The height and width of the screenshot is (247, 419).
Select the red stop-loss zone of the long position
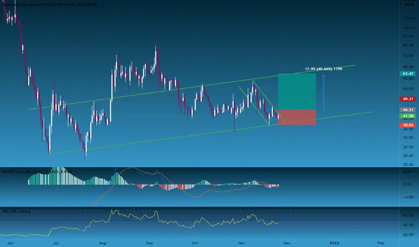click(297, 118)
